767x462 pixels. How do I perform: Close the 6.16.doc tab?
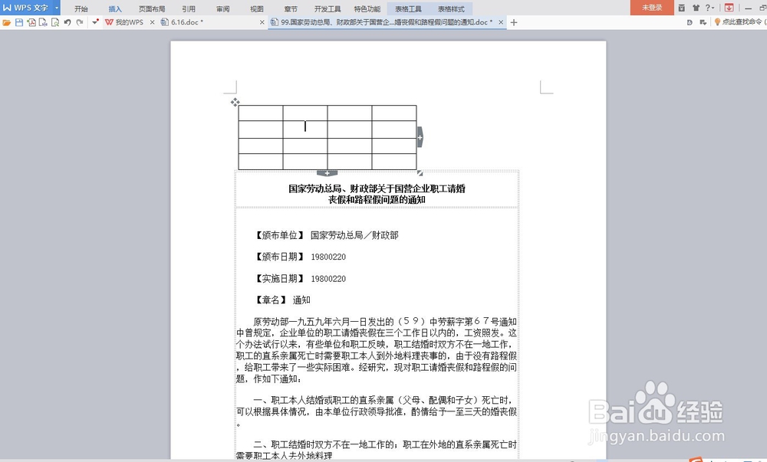[x=262, y=22]
